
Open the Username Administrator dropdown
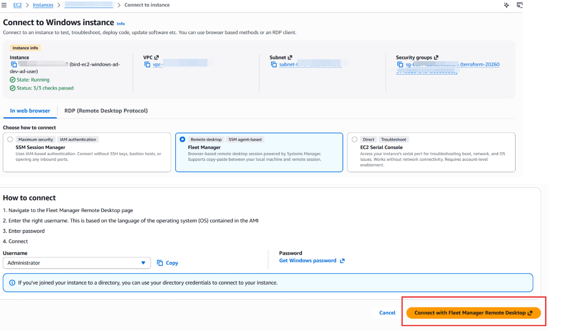[77, 263]
